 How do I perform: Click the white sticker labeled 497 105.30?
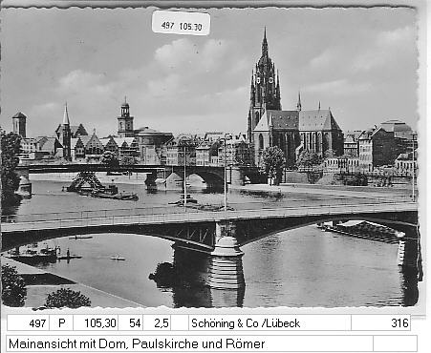tap(181, 23)
